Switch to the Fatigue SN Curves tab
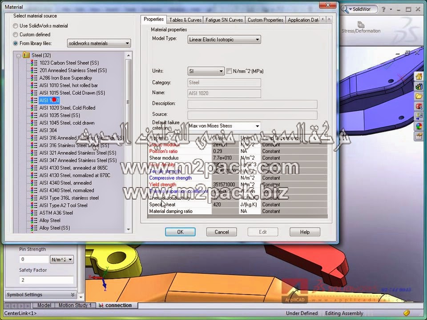 point(224,20)
